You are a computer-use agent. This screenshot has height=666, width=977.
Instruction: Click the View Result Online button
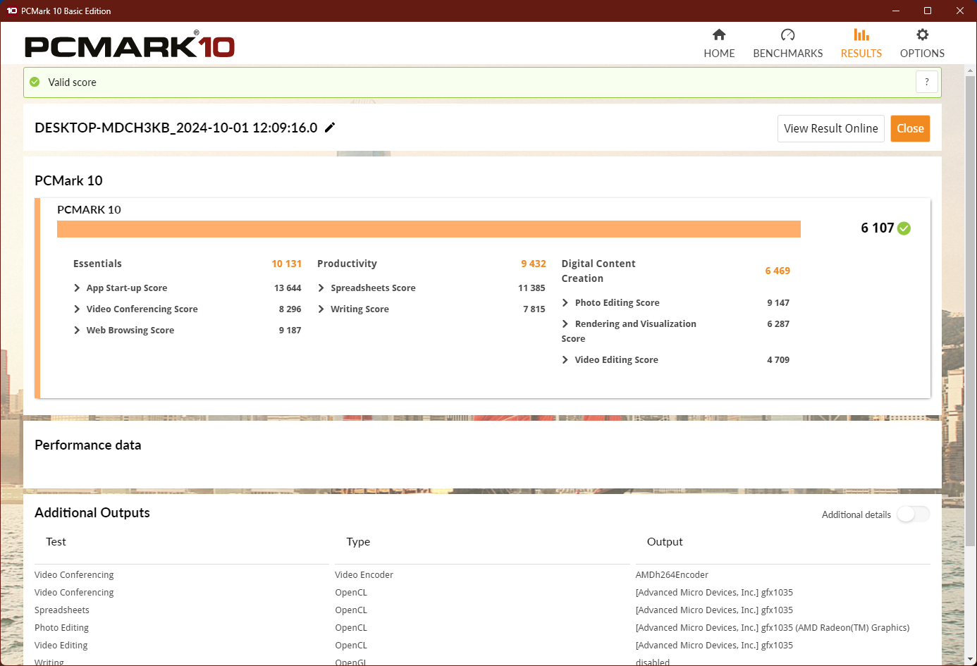tap(830, 128)
